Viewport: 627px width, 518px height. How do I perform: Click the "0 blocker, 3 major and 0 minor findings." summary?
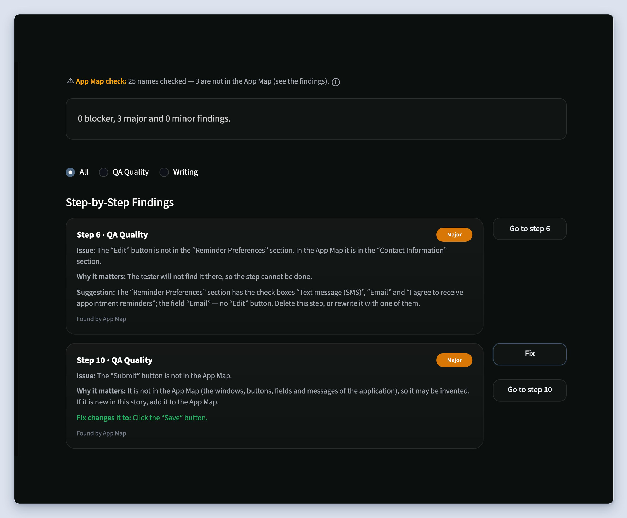pos(154,119)
